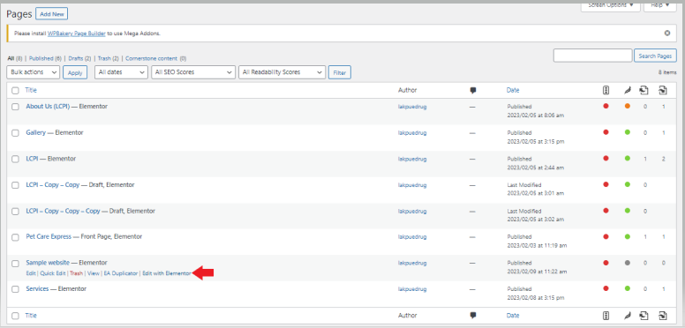Check the LCPI – Copy – Copy – Copy checkbox

coord(15,212)
